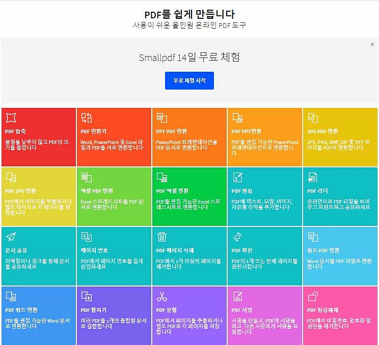Choose the PDF 엑셀 변환 title

coord(172,191)
